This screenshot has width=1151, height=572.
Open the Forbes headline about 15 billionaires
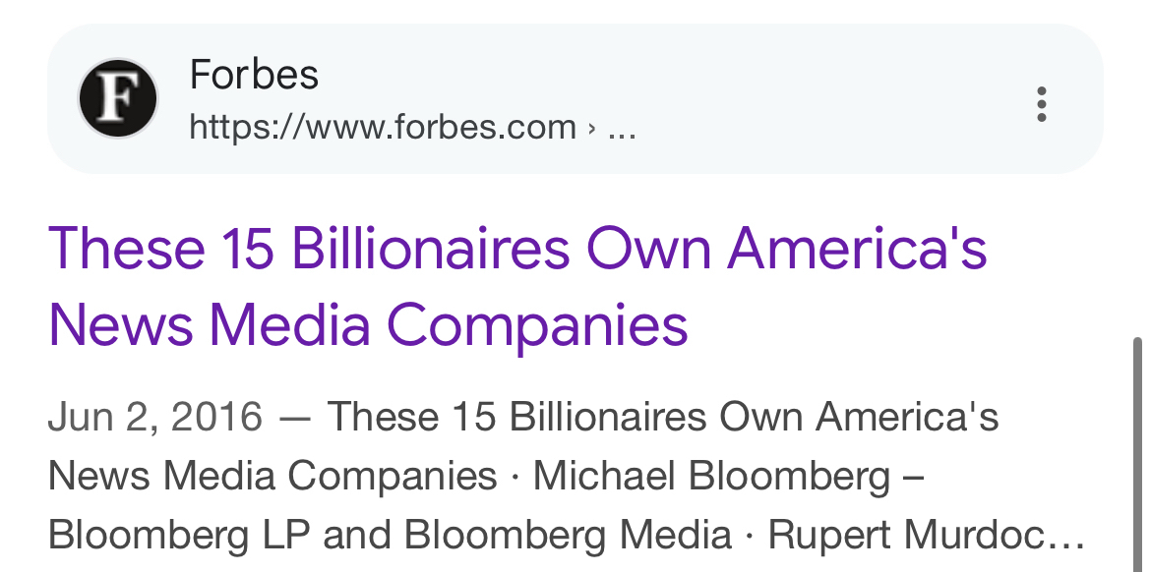516,286
